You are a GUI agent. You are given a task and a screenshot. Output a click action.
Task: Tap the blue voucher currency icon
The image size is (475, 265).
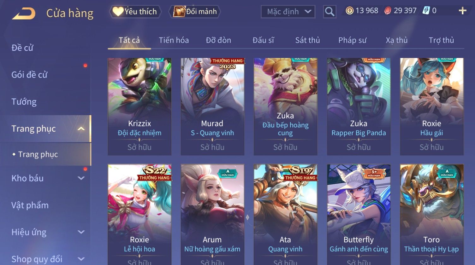pyautogui.click(x=426, y=11)
